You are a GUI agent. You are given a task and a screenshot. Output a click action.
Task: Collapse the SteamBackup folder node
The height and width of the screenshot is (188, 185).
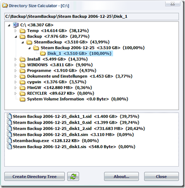(x=23, y=43)
